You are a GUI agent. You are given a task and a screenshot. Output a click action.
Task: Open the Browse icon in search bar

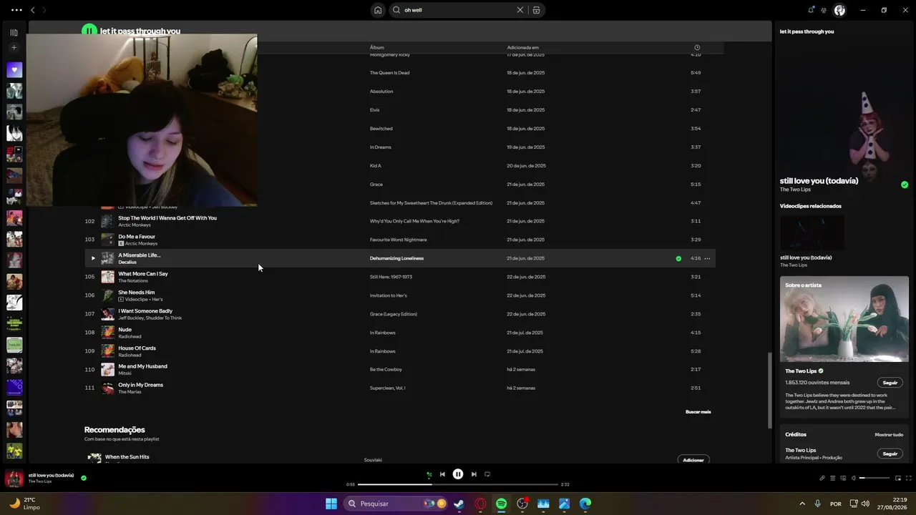(536, 10)
